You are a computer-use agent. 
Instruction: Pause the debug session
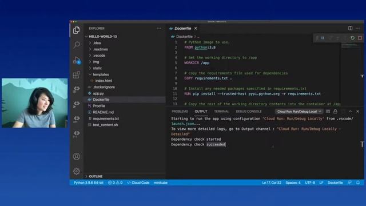pos(323,38)
